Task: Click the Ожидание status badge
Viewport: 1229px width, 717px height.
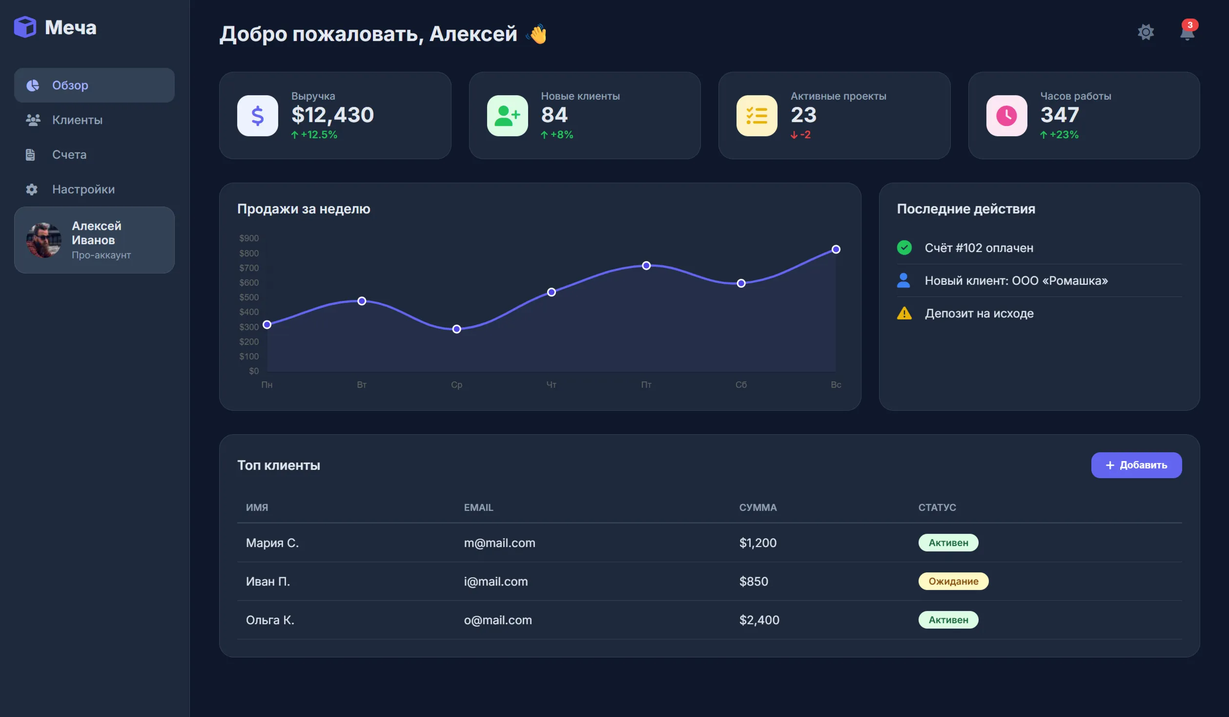Action: [x=953, y=582]
